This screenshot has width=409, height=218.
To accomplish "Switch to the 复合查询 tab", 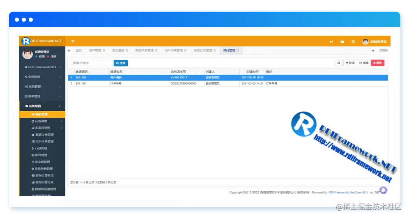I will (x=118, y=50).
